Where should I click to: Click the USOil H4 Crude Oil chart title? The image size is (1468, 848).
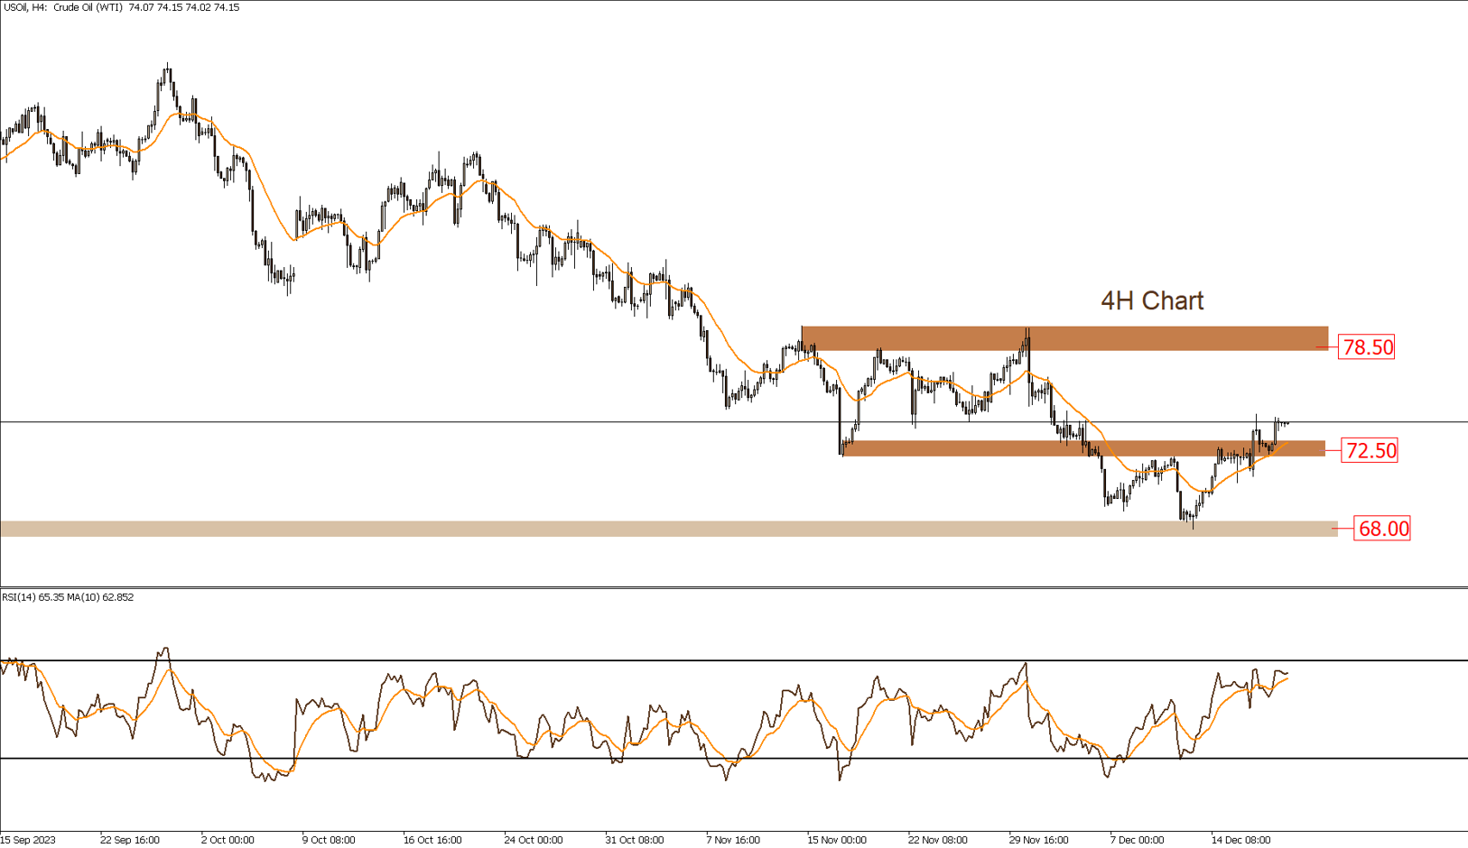[x=121, y=7]
